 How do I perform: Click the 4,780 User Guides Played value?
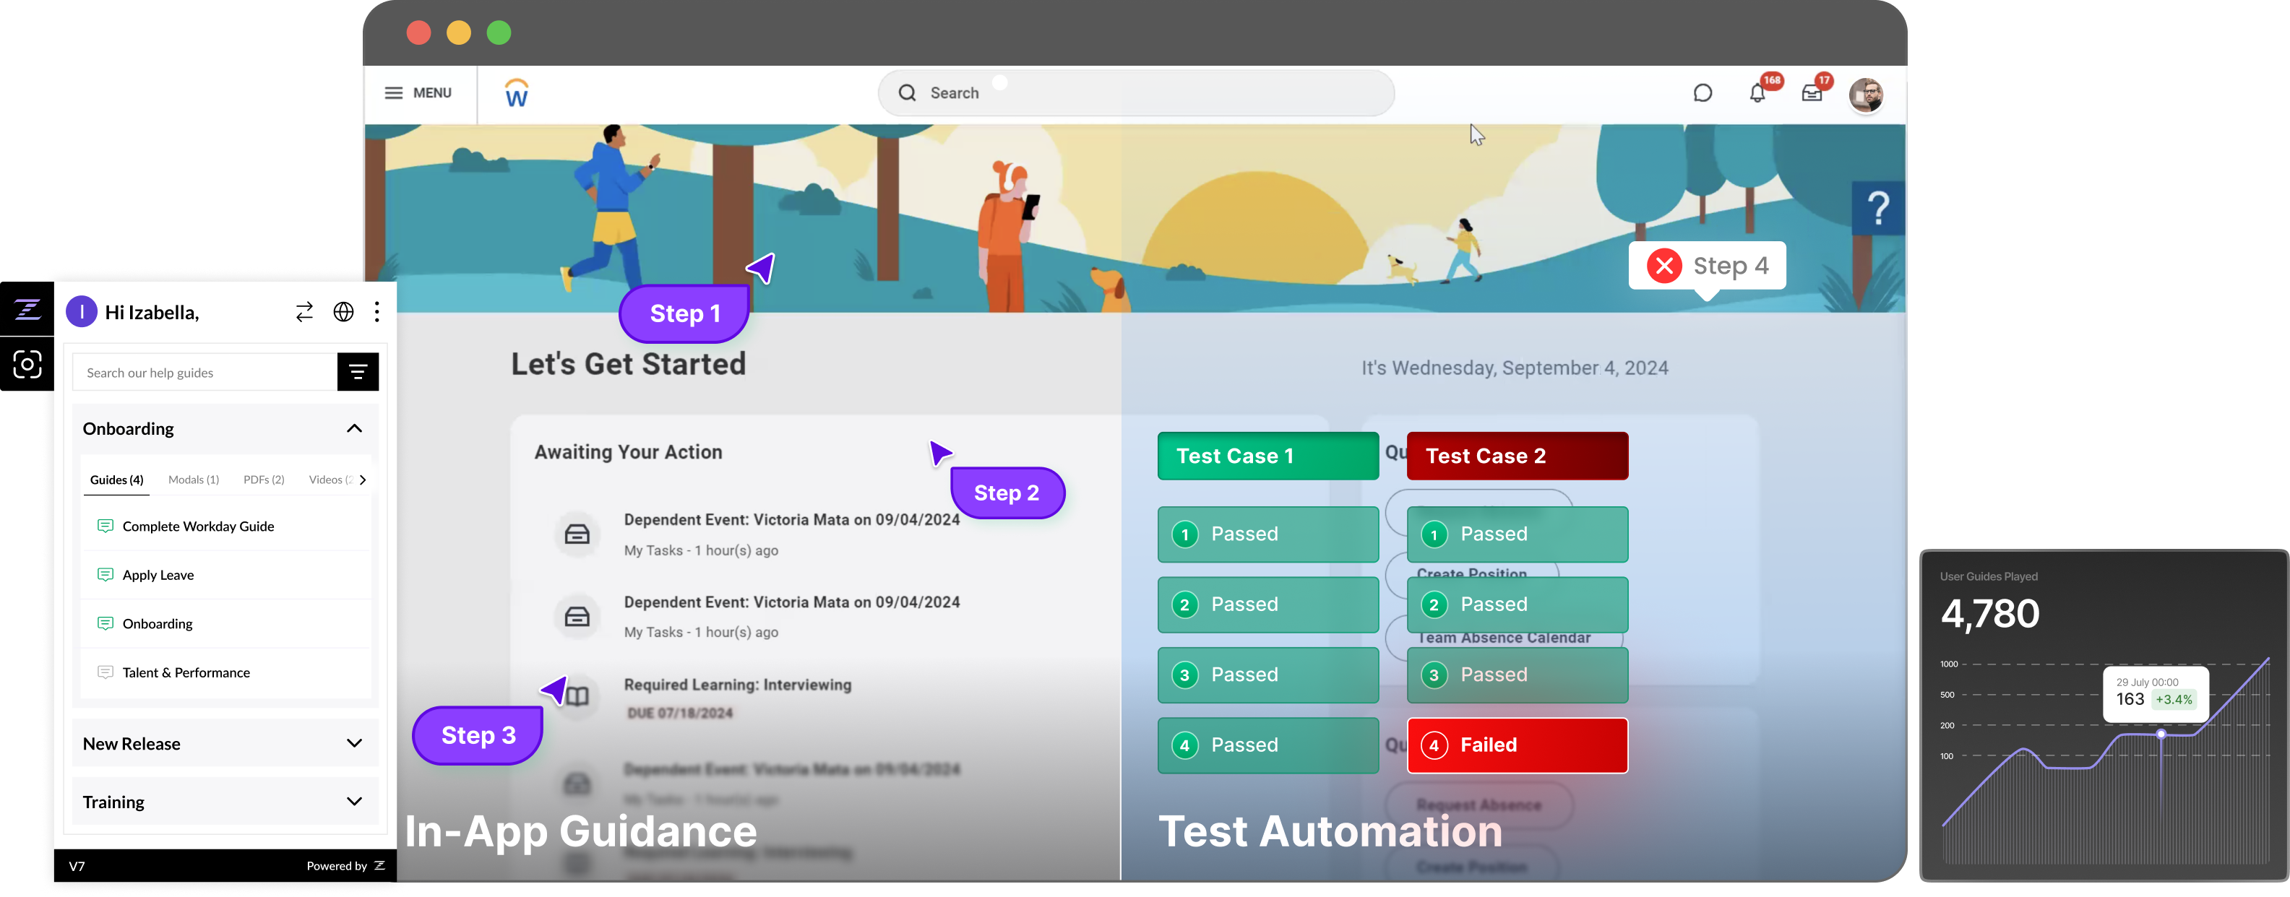(1989, 615)
